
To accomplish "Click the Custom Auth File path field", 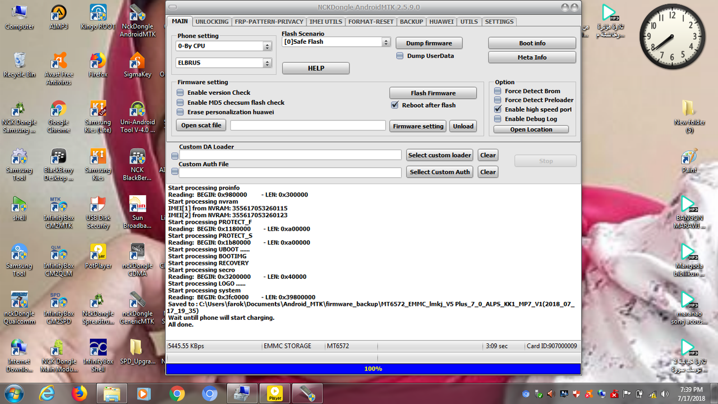I will [x=291, y=172].
